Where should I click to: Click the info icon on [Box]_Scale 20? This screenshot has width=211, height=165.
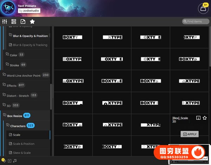pyautogui.click(x=198, y=118)
